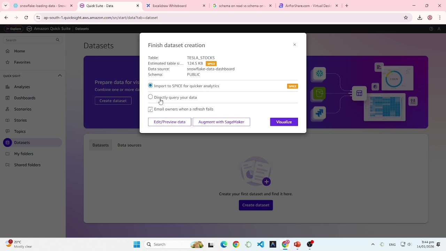Open browser downloads
Viewport: 446px width, 251px height.
pos(420,18)
